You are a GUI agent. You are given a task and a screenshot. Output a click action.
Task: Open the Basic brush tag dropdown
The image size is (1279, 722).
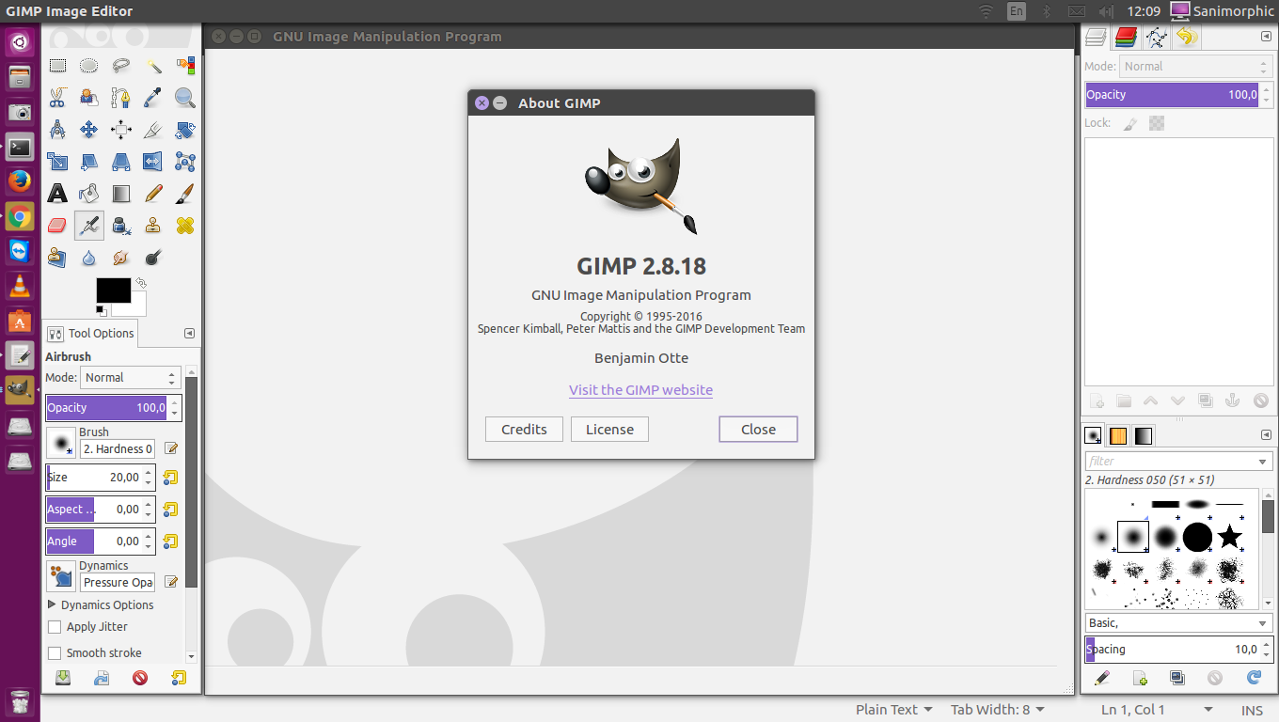1178,623
